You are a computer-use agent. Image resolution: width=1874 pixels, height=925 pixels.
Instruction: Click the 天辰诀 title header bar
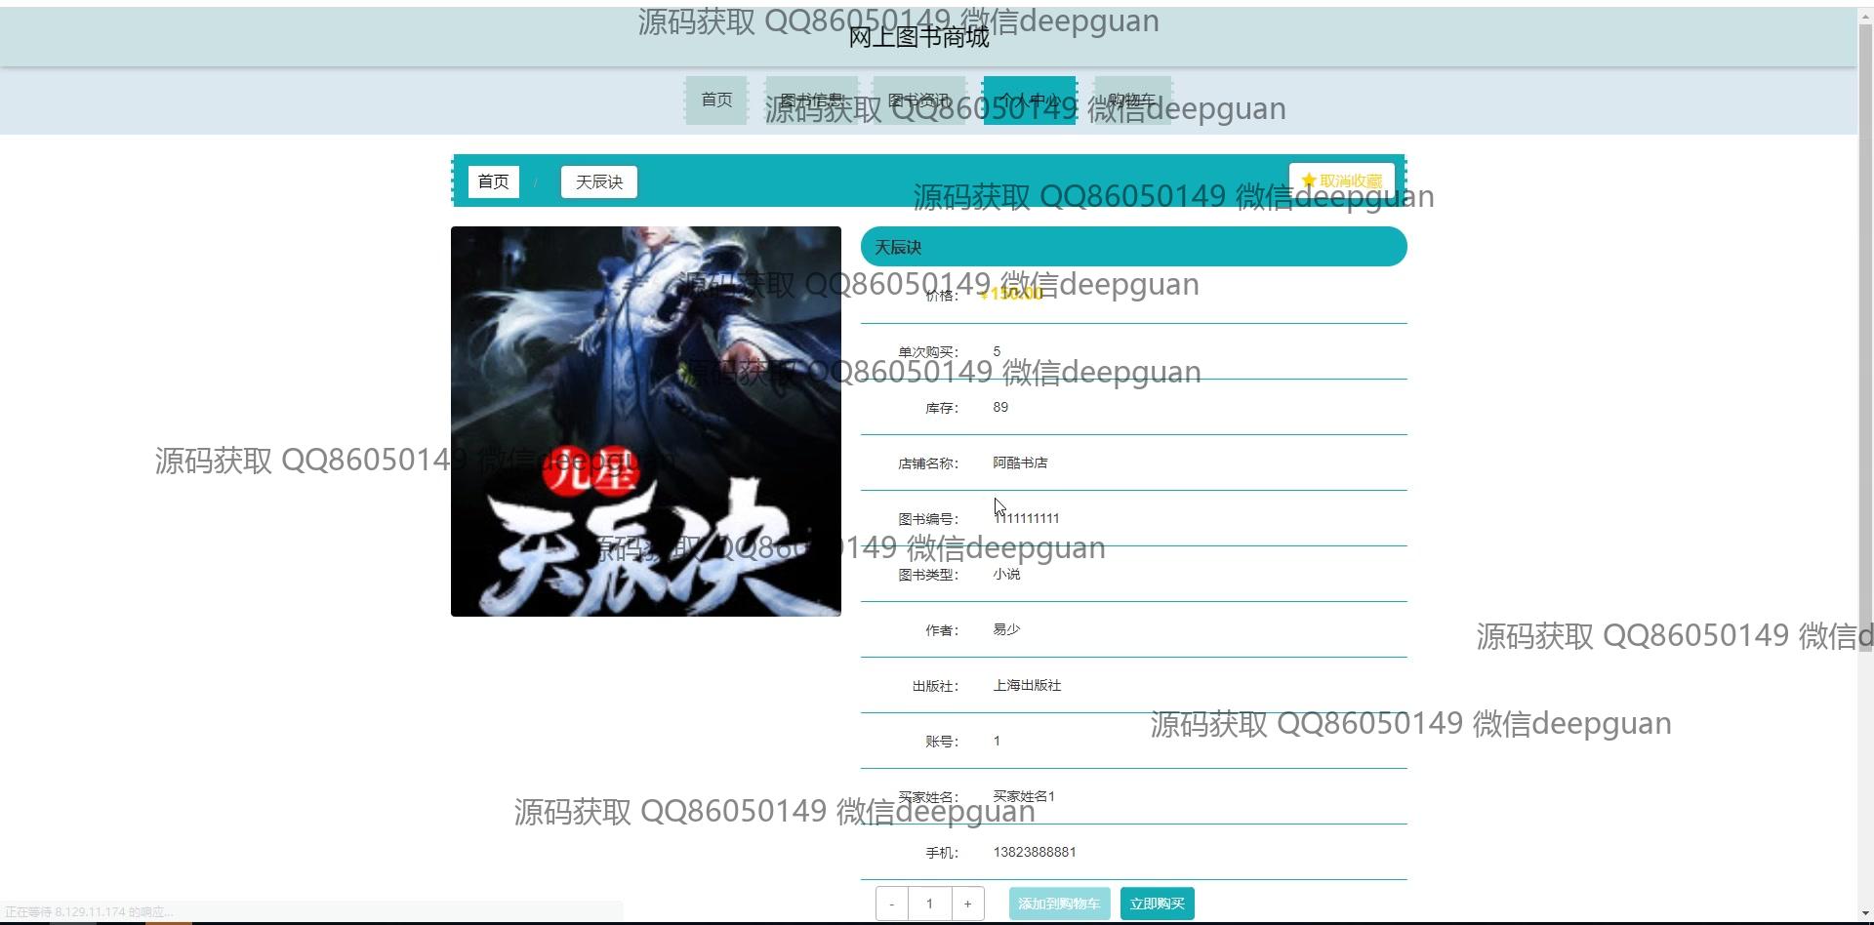pyautogui.click(x=1133, y=247)
